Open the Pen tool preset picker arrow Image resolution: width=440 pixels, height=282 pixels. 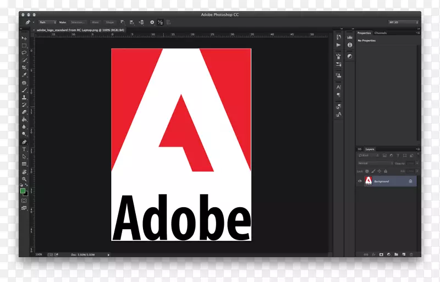coord(34,22)
